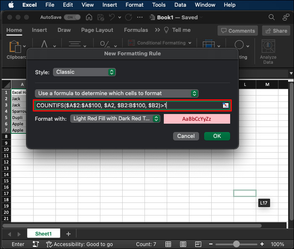This screenshot has height=249, width=294.
Task: Click the AaBbCcYyZz format preview swatch
Action: (197, 119)
